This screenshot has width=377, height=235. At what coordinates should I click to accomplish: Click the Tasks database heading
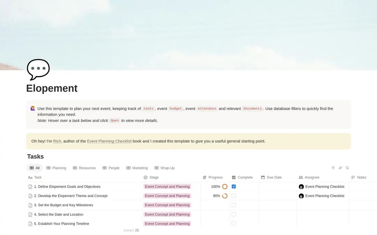(35, 157)
